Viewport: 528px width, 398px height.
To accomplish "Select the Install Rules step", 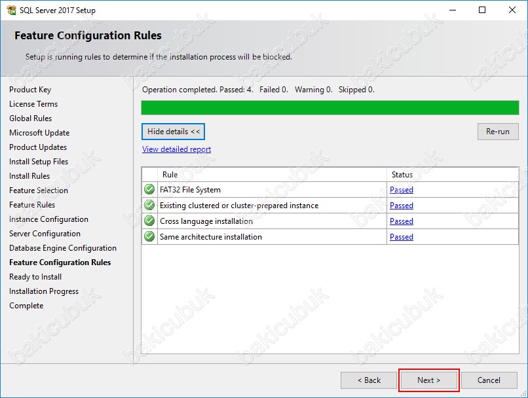I will tap(29, 176).
